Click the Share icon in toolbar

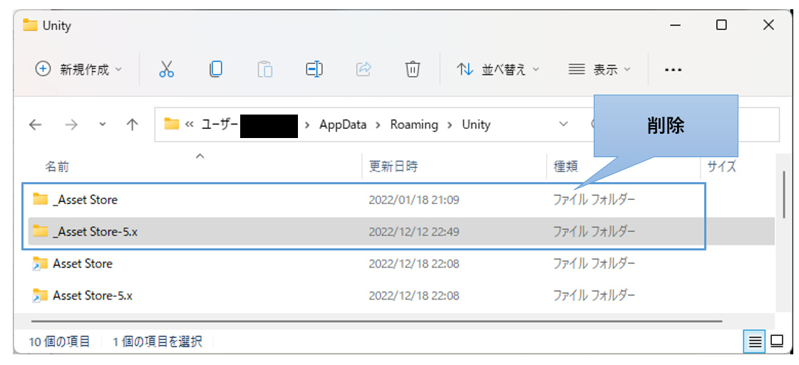pos(364,69)
